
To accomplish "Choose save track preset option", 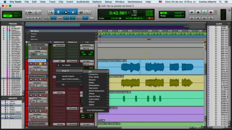I will [70, 79].
